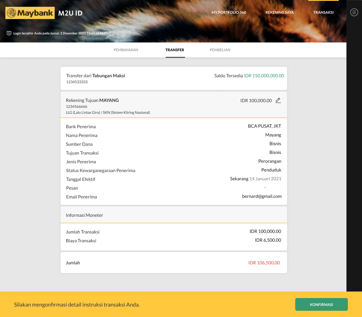Select the Sekarang effective date option

coord(239,179)
